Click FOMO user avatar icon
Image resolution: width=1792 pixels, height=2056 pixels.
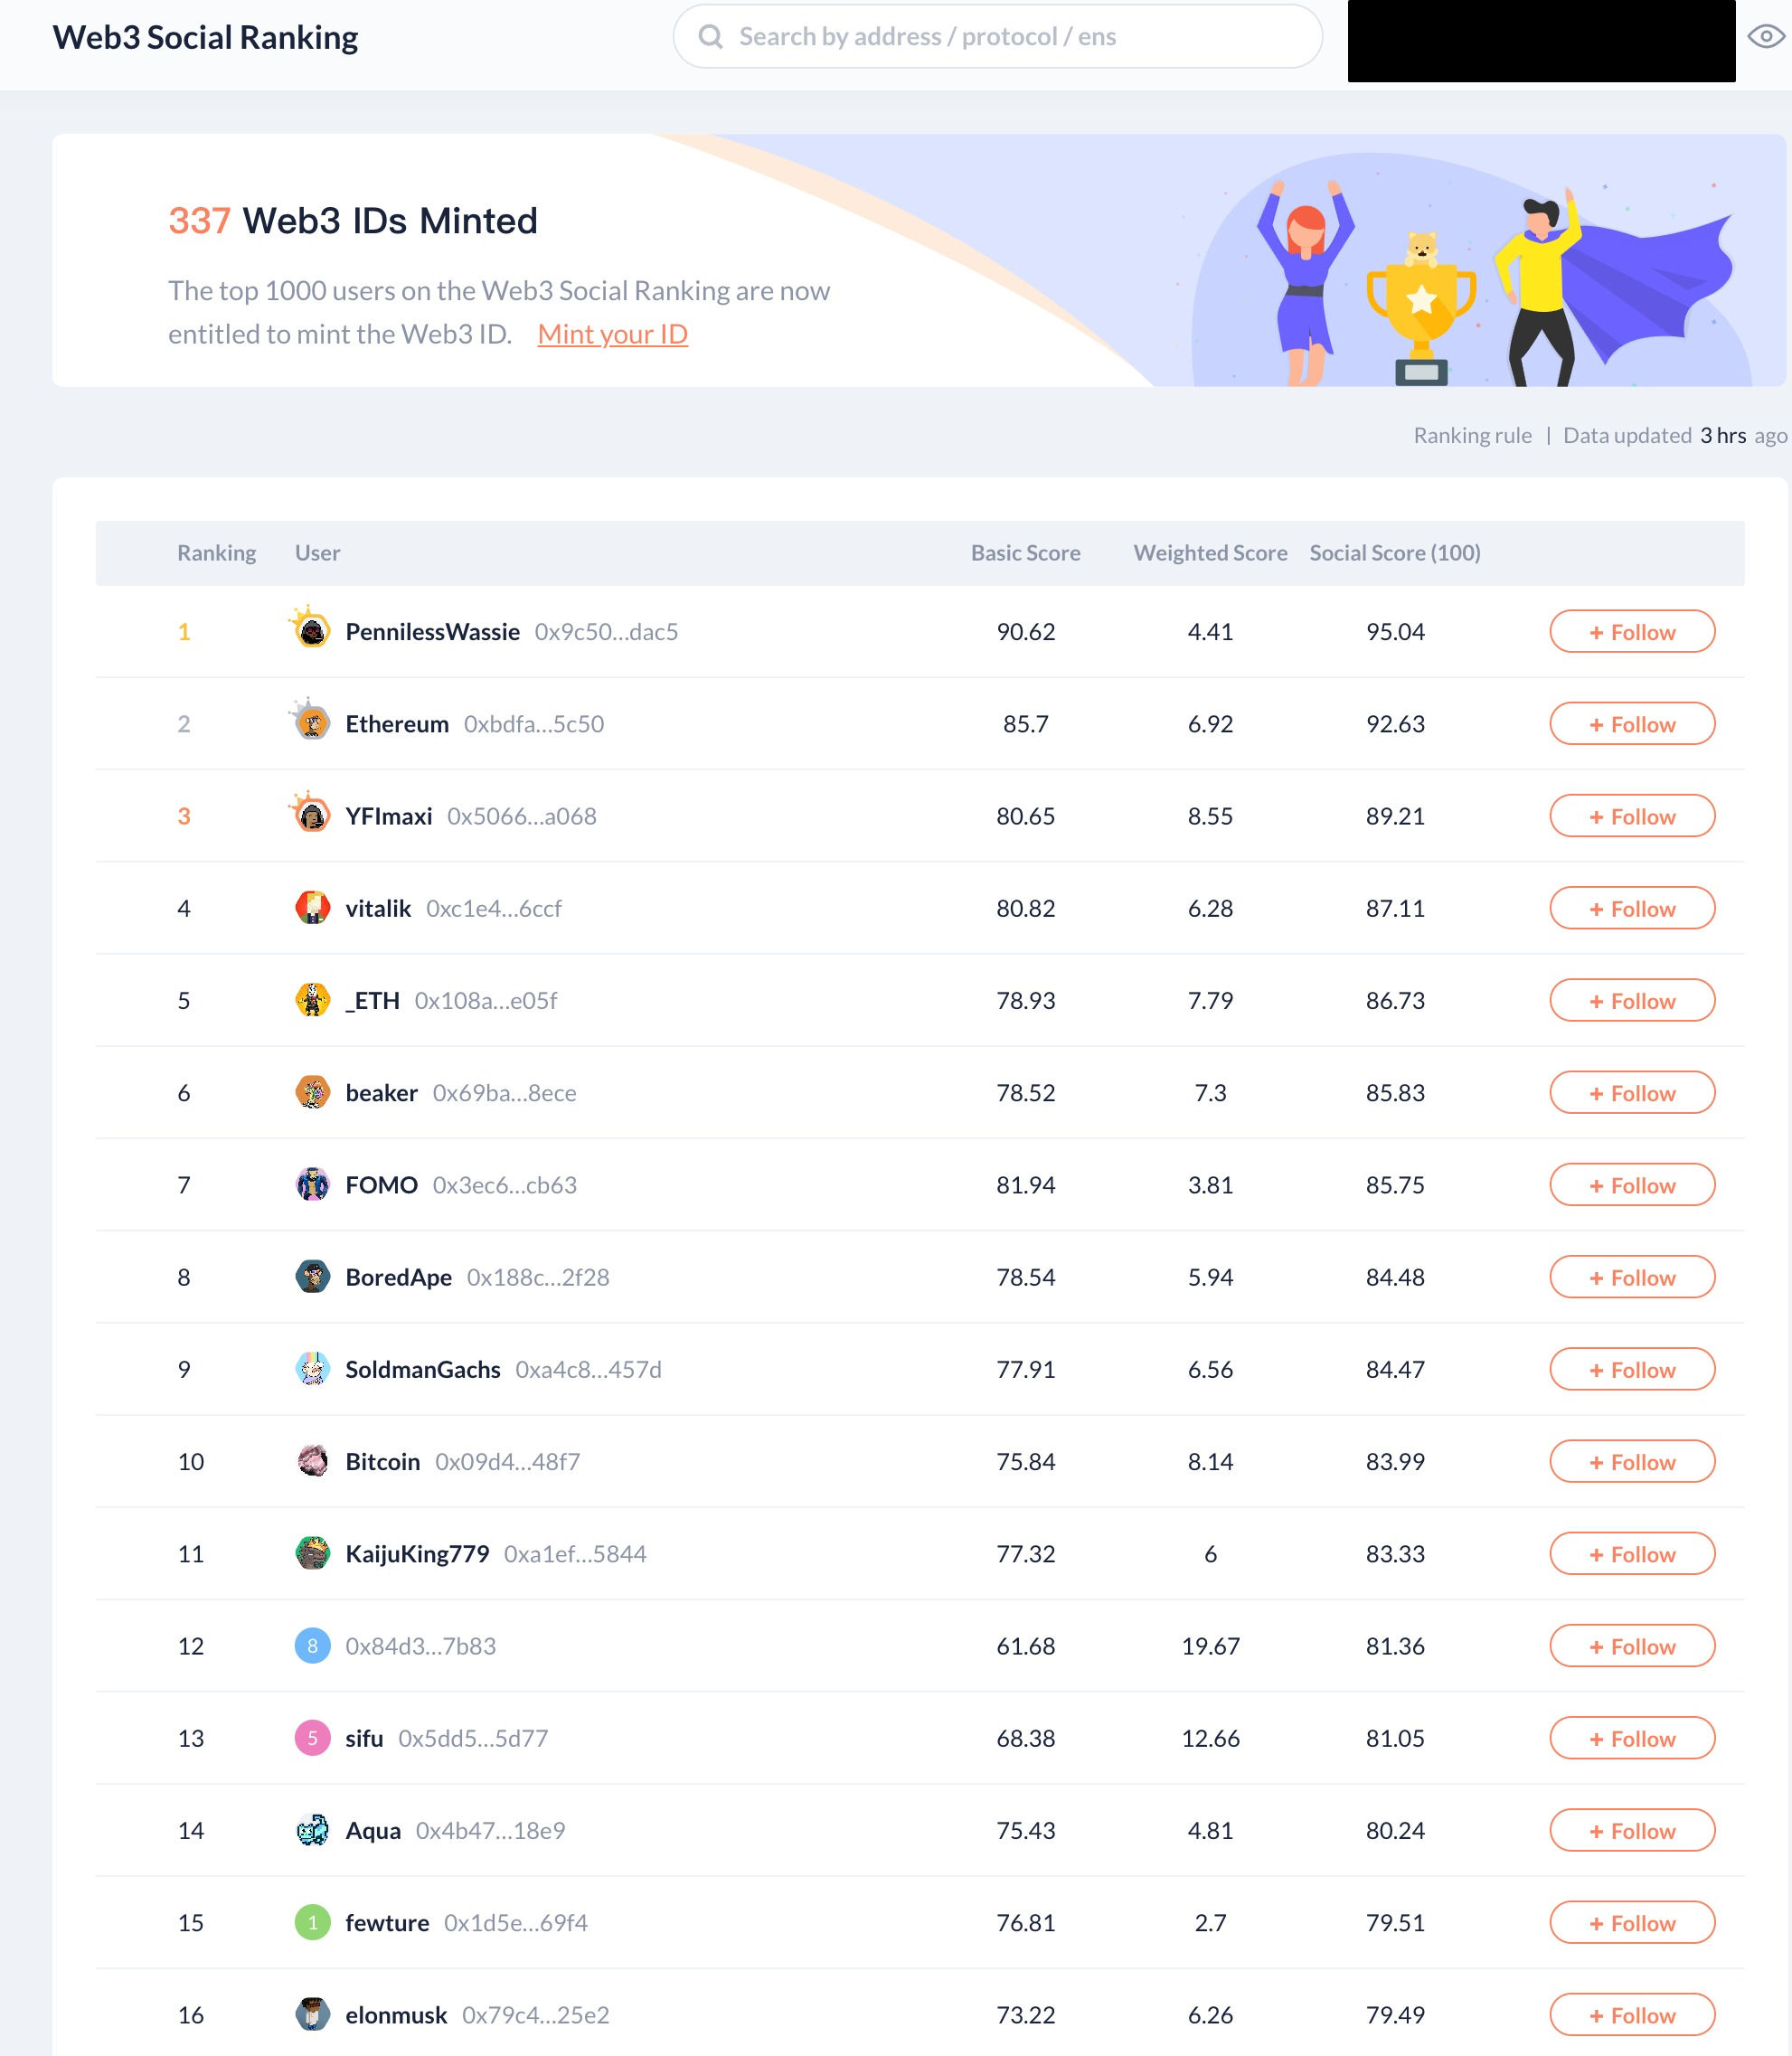point(311,1184)
